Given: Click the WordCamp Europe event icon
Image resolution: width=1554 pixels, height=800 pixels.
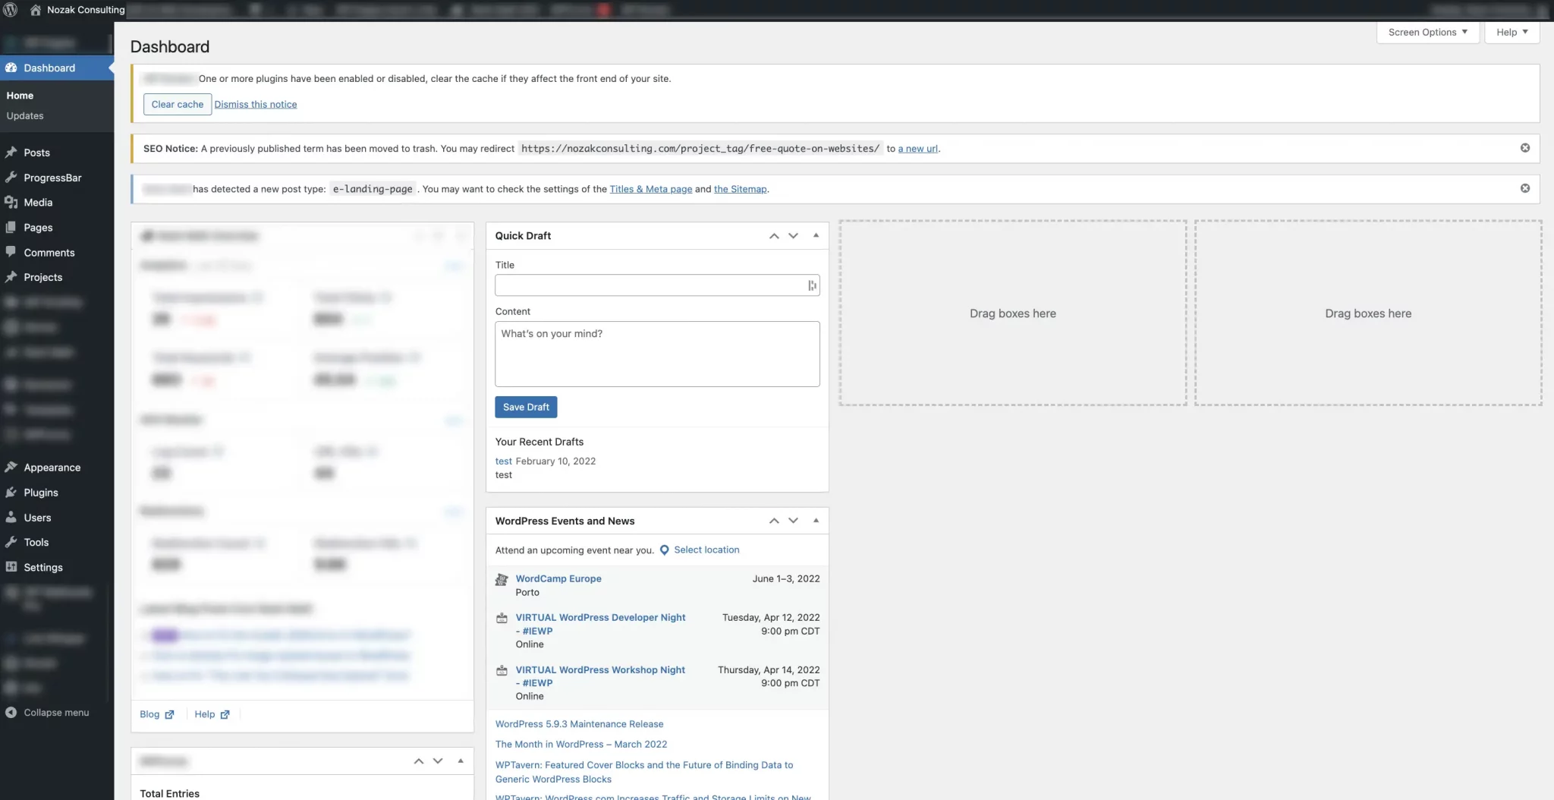Looking at the screenshot, I should click(x=502, y=580).
